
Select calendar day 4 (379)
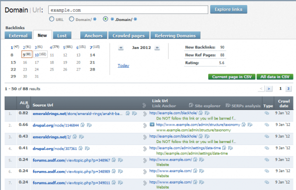pos(54,47)
